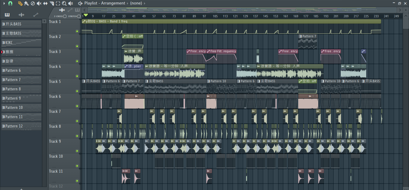Click bar 105 on the timeline ruler

pos(215,16)
